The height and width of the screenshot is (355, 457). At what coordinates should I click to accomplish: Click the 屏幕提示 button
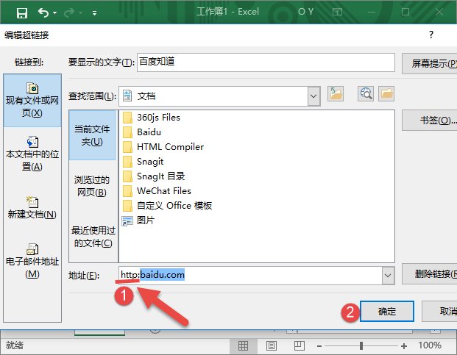click(x=430, y=63)
